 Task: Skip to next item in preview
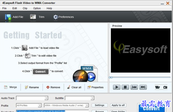click(x=143, y=87)
